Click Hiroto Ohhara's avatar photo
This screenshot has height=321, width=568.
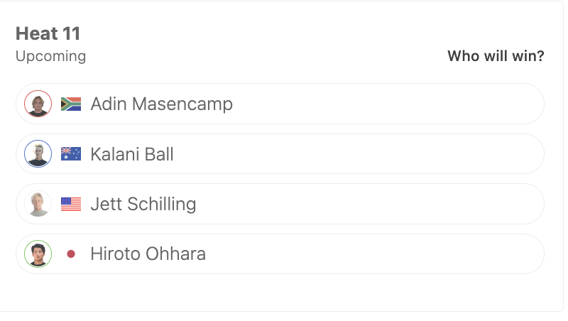(38, 254)
